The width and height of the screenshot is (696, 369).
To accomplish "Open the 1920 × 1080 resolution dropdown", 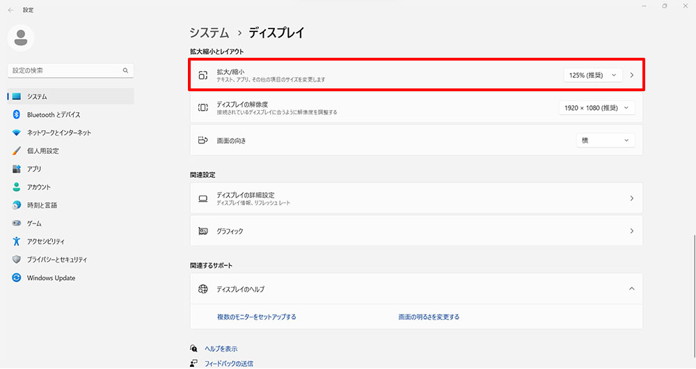I will coord(596,108).
